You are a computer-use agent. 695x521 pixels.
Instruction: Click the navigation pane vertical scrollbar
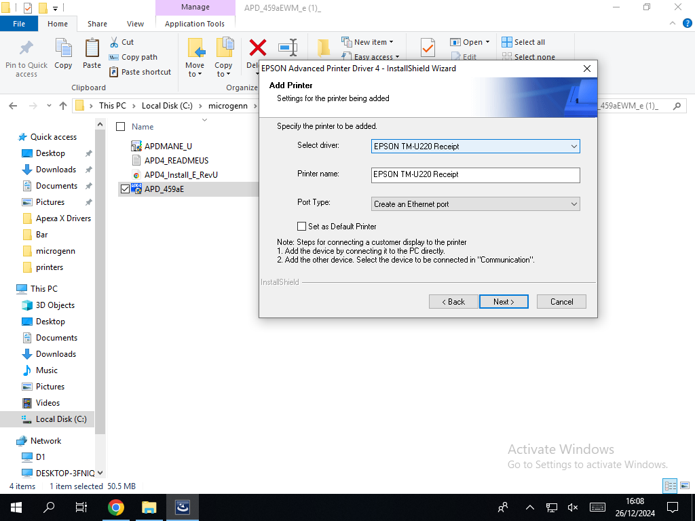[100, 271]
